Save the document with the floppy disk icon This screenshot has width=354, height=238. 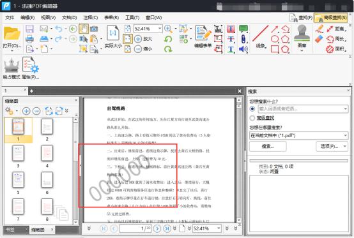[29, 29]
